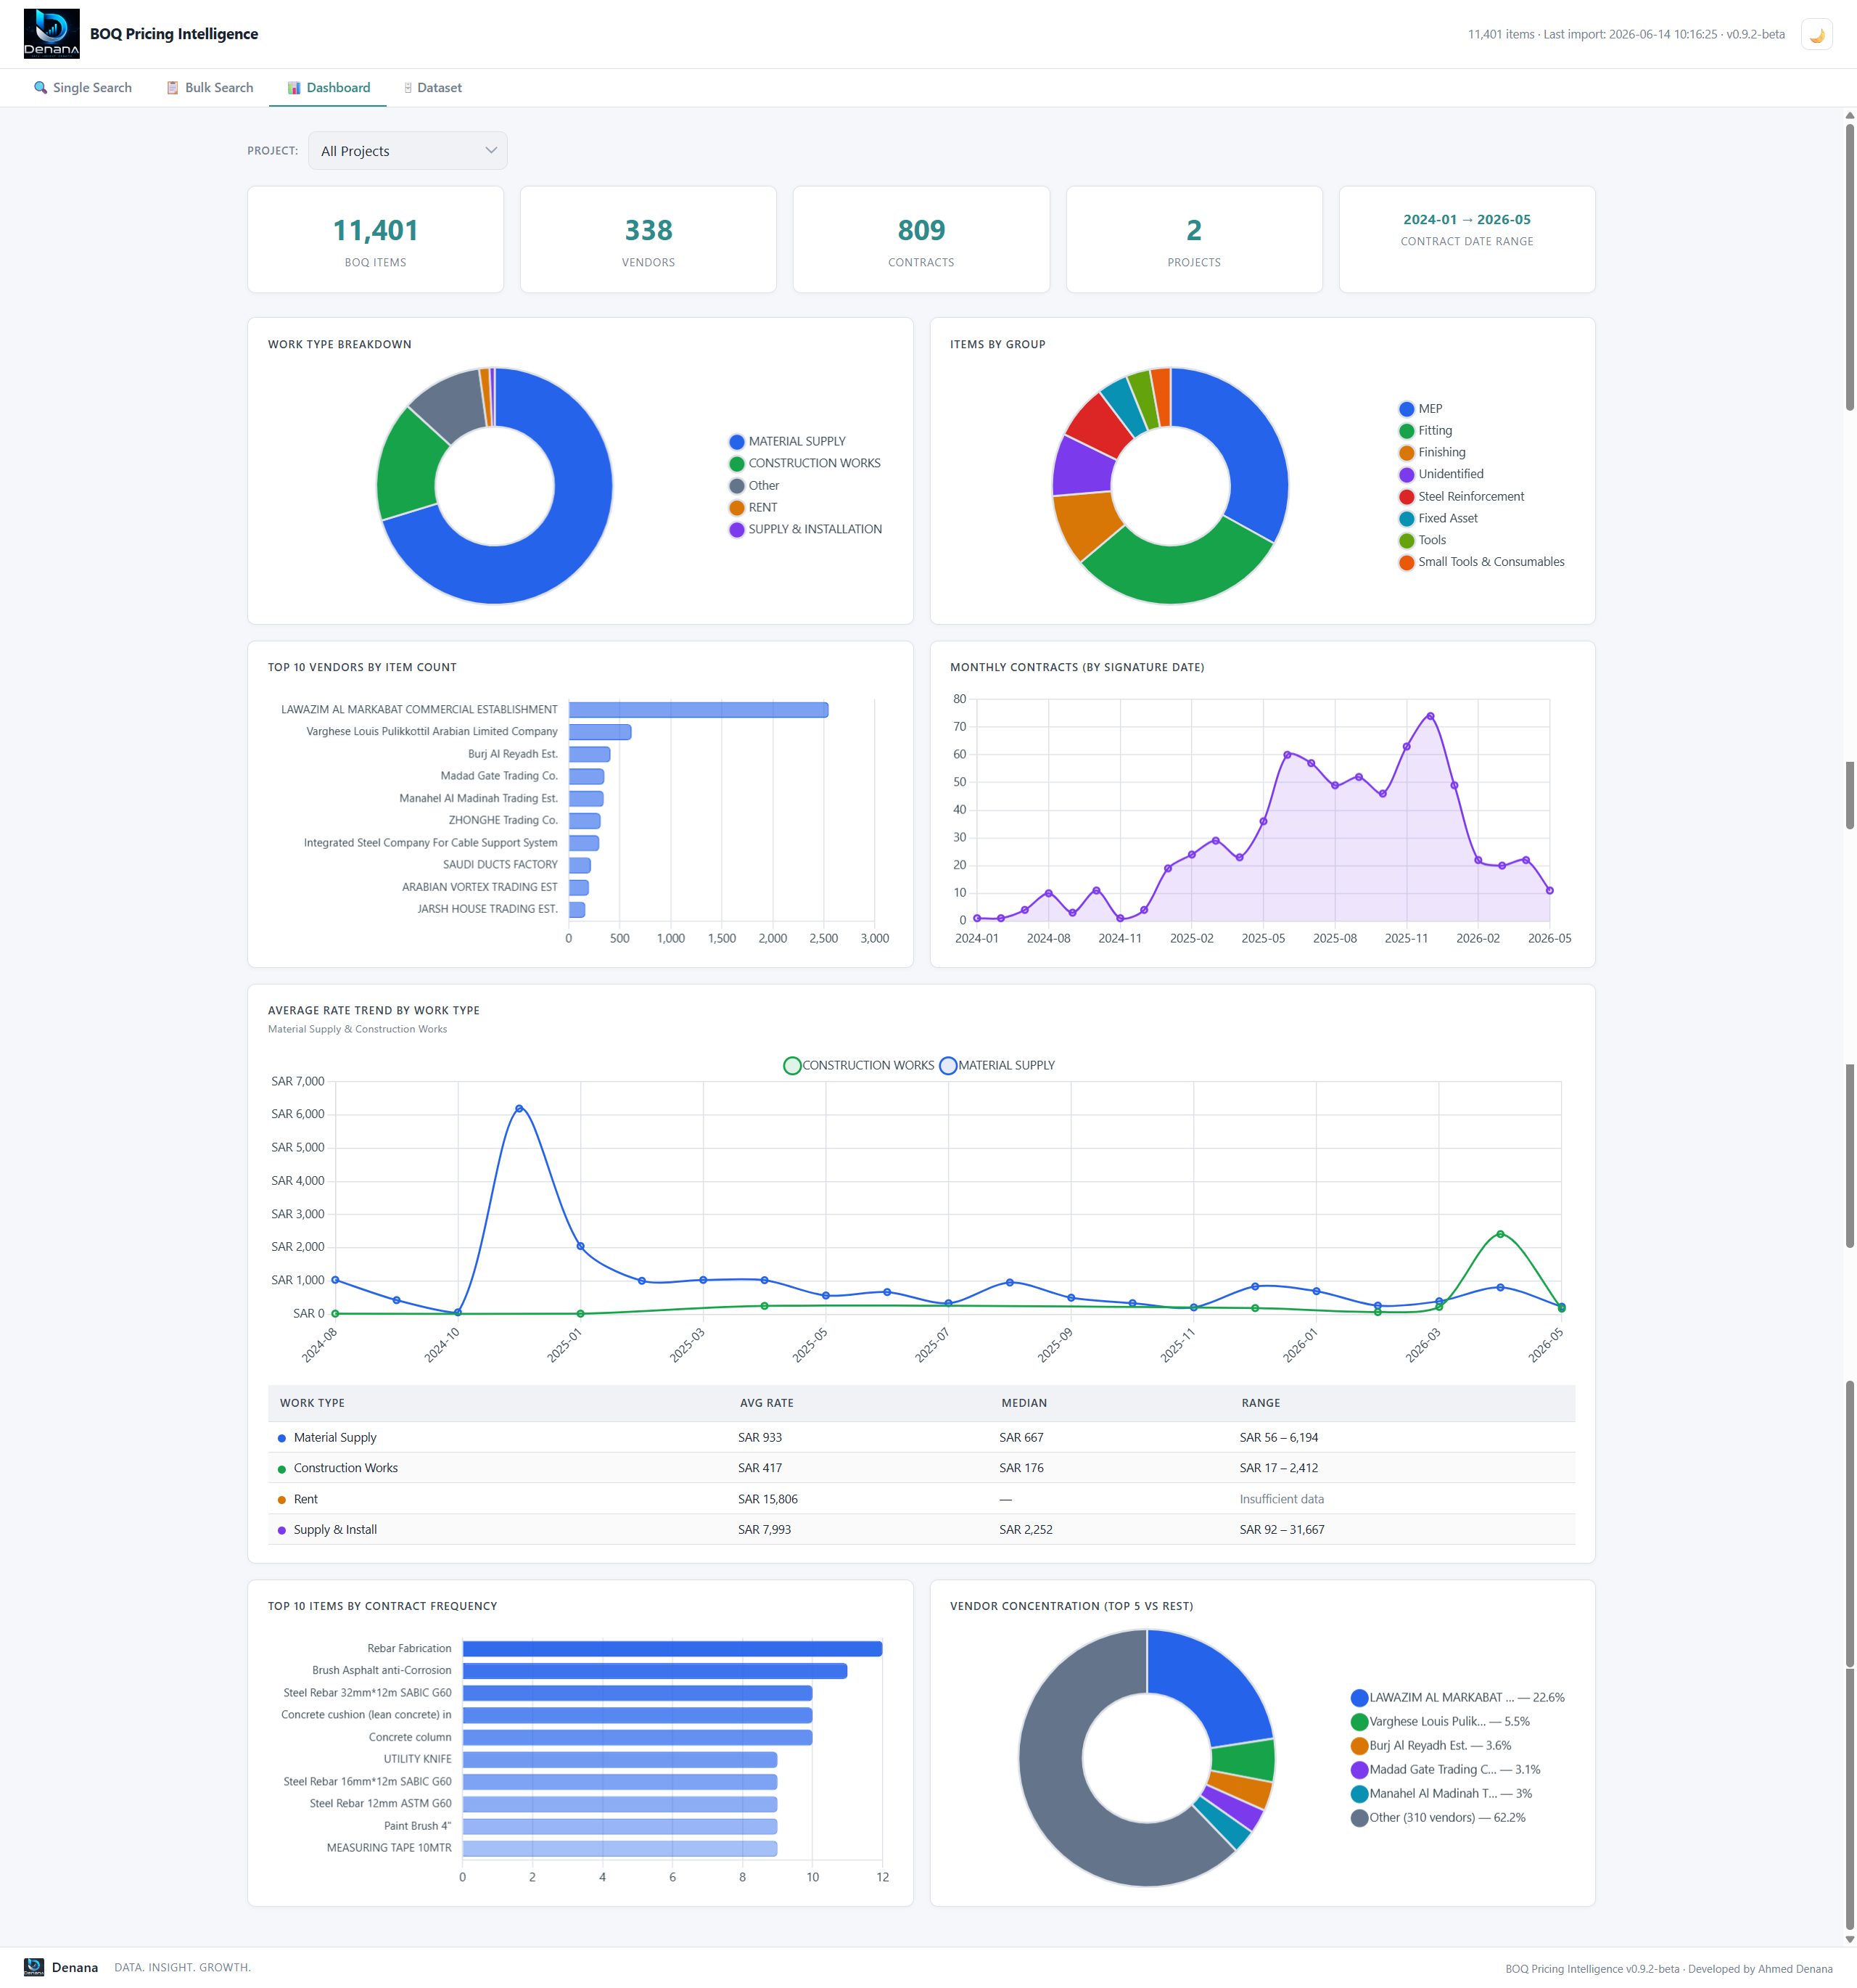Expand the All Projects dropdown
This screenshot has width=1857, height=1988.
click(407, 151)
